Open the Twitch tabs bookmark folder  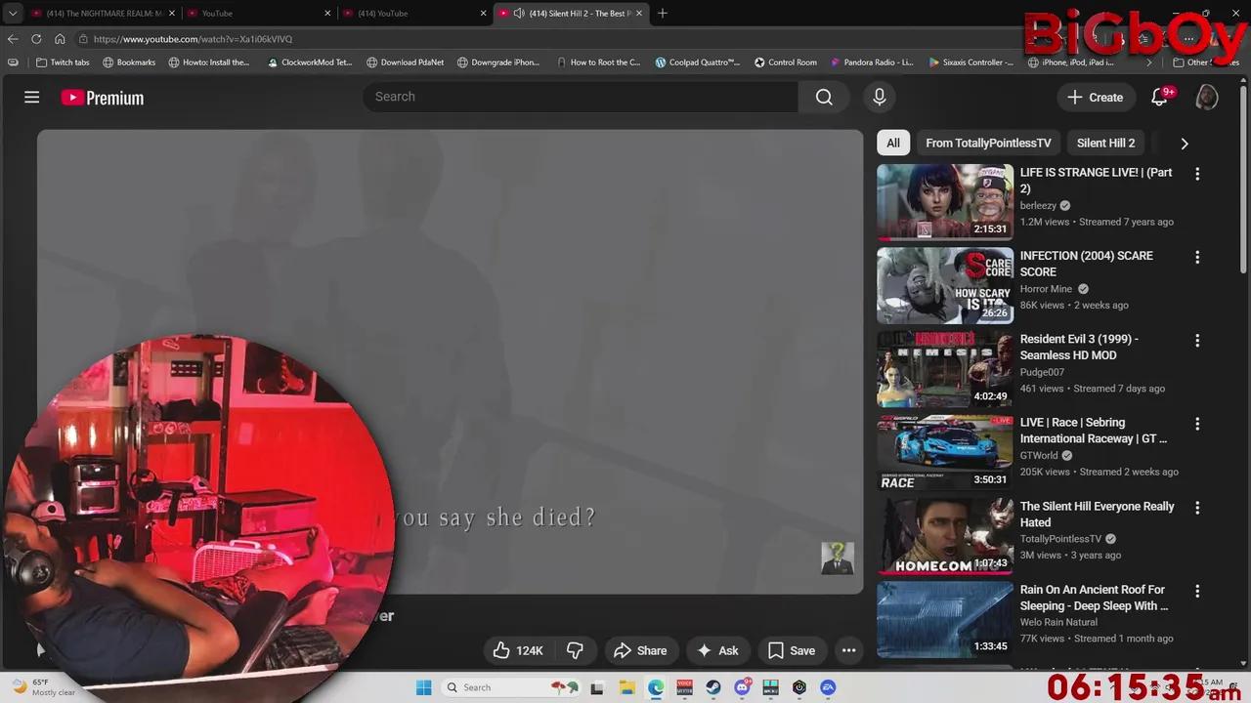click(x=62, y=62)
